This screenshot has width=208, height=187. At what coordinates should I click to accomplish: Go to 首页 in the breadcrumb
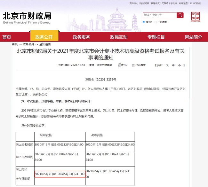coord(15,44)
